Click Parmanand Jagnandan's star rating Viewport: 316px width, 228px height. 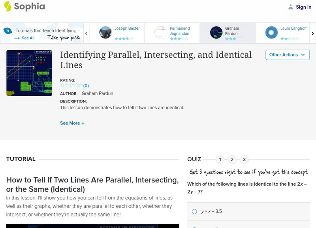[179, 38]
